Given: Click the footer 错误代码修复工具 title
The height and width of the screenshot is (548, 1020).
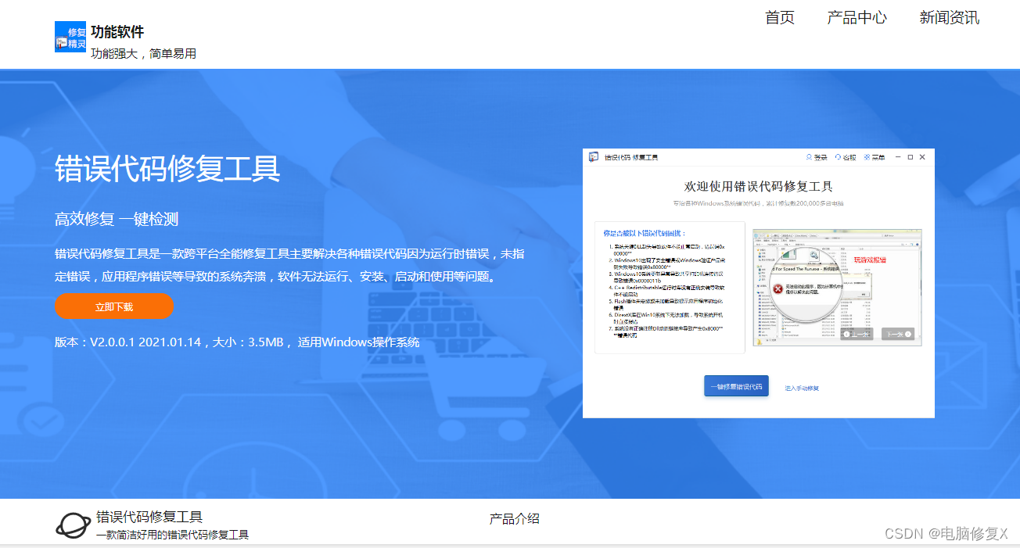Looking at the screenshot, I should (x=149, y=517).
